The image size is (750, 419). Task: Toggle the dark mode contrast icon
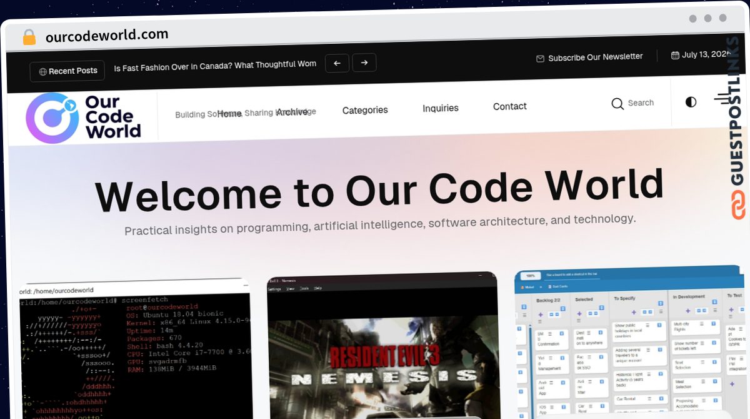pos(691,102)
